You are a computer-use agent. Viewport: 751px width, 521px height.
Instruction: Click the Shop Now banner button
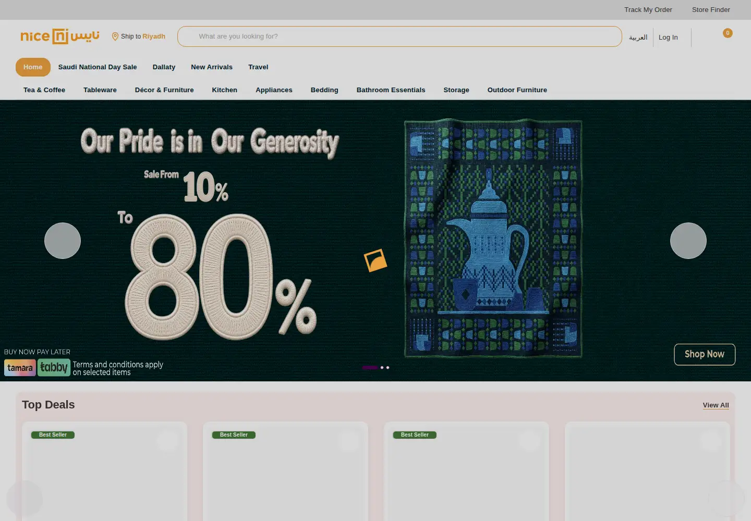[705, 354]
